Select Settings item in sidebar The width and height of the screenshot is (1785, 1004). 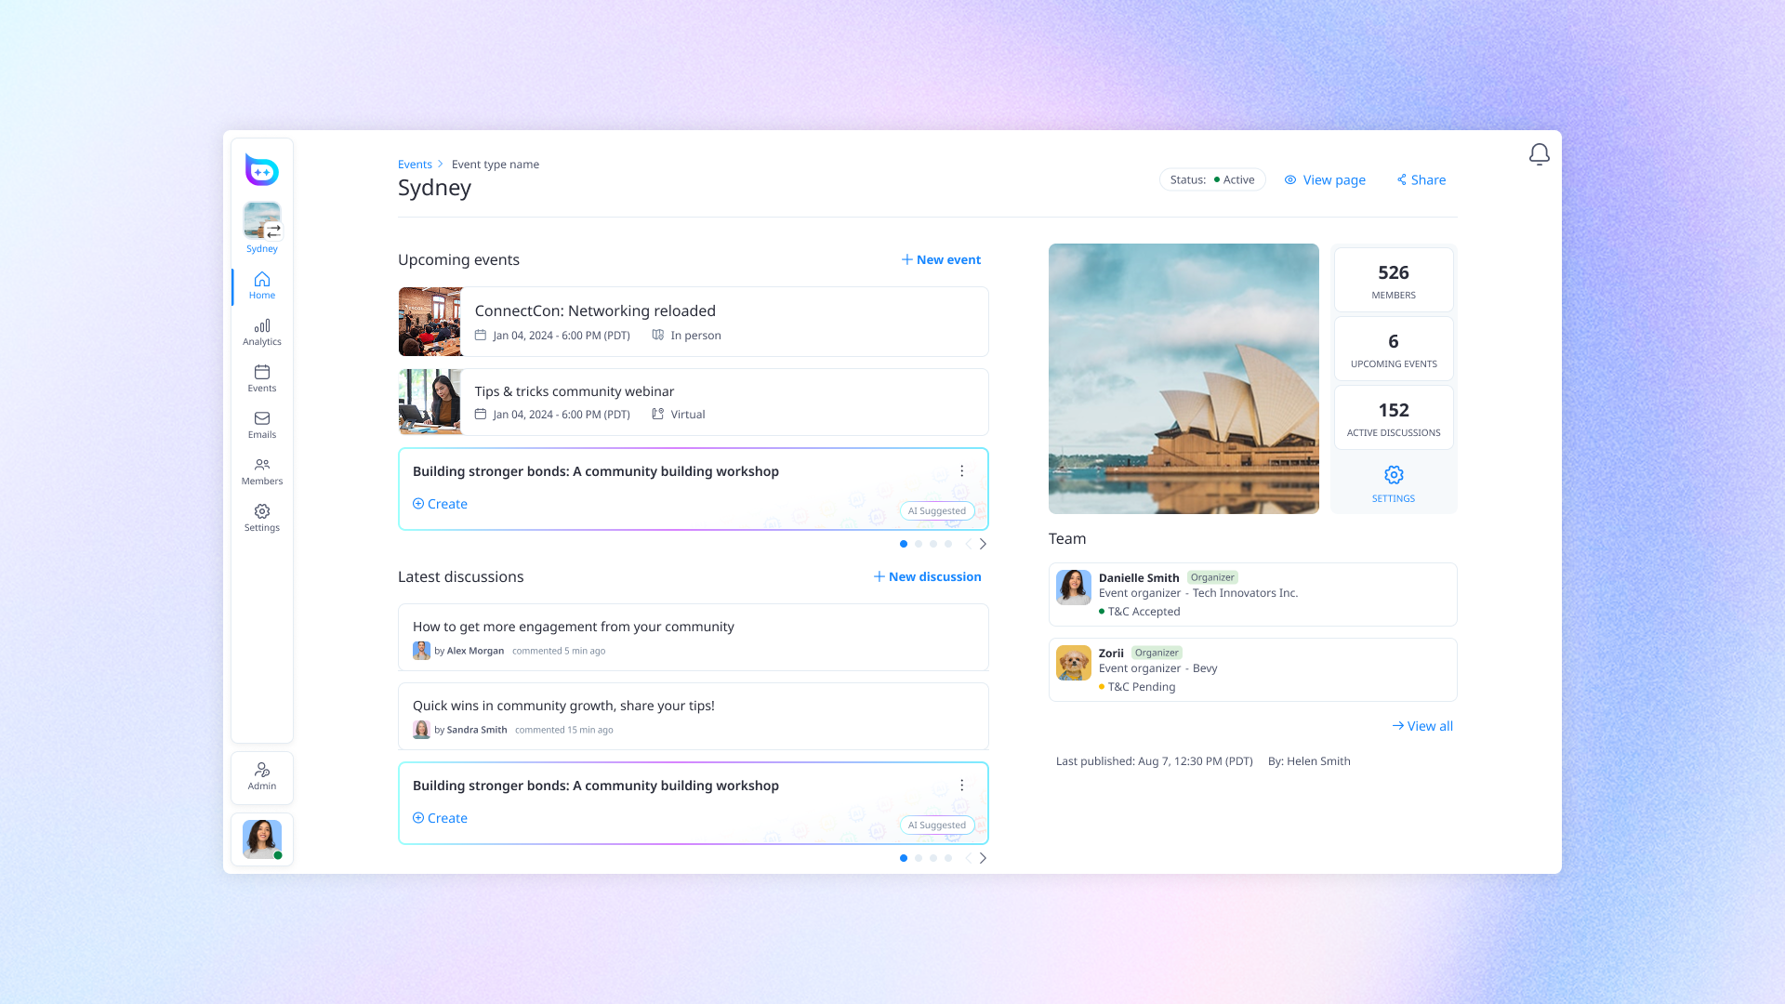262,518
